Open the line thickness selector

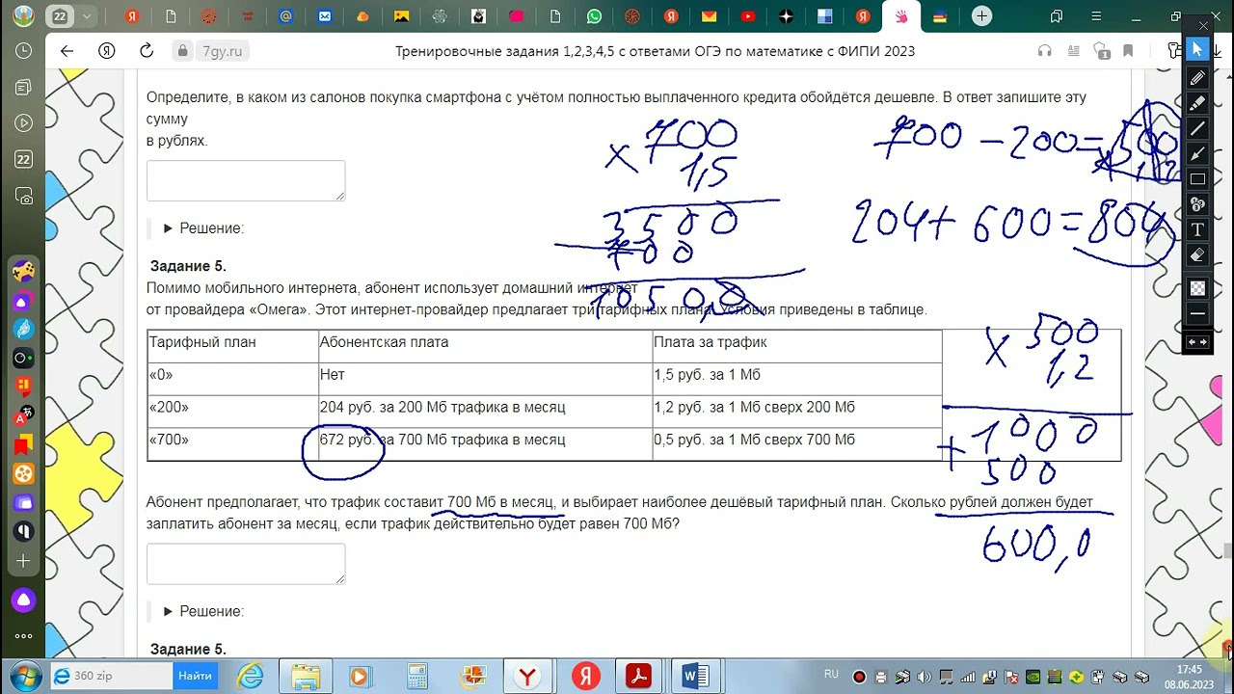(1197, 314)
